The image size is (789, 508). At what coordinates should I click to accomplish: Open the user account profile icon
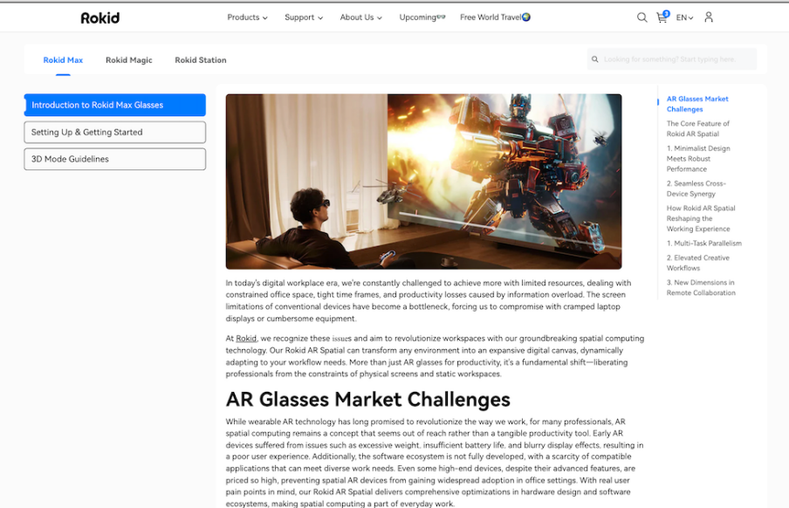pyautogui.click(x=708, y=17)
